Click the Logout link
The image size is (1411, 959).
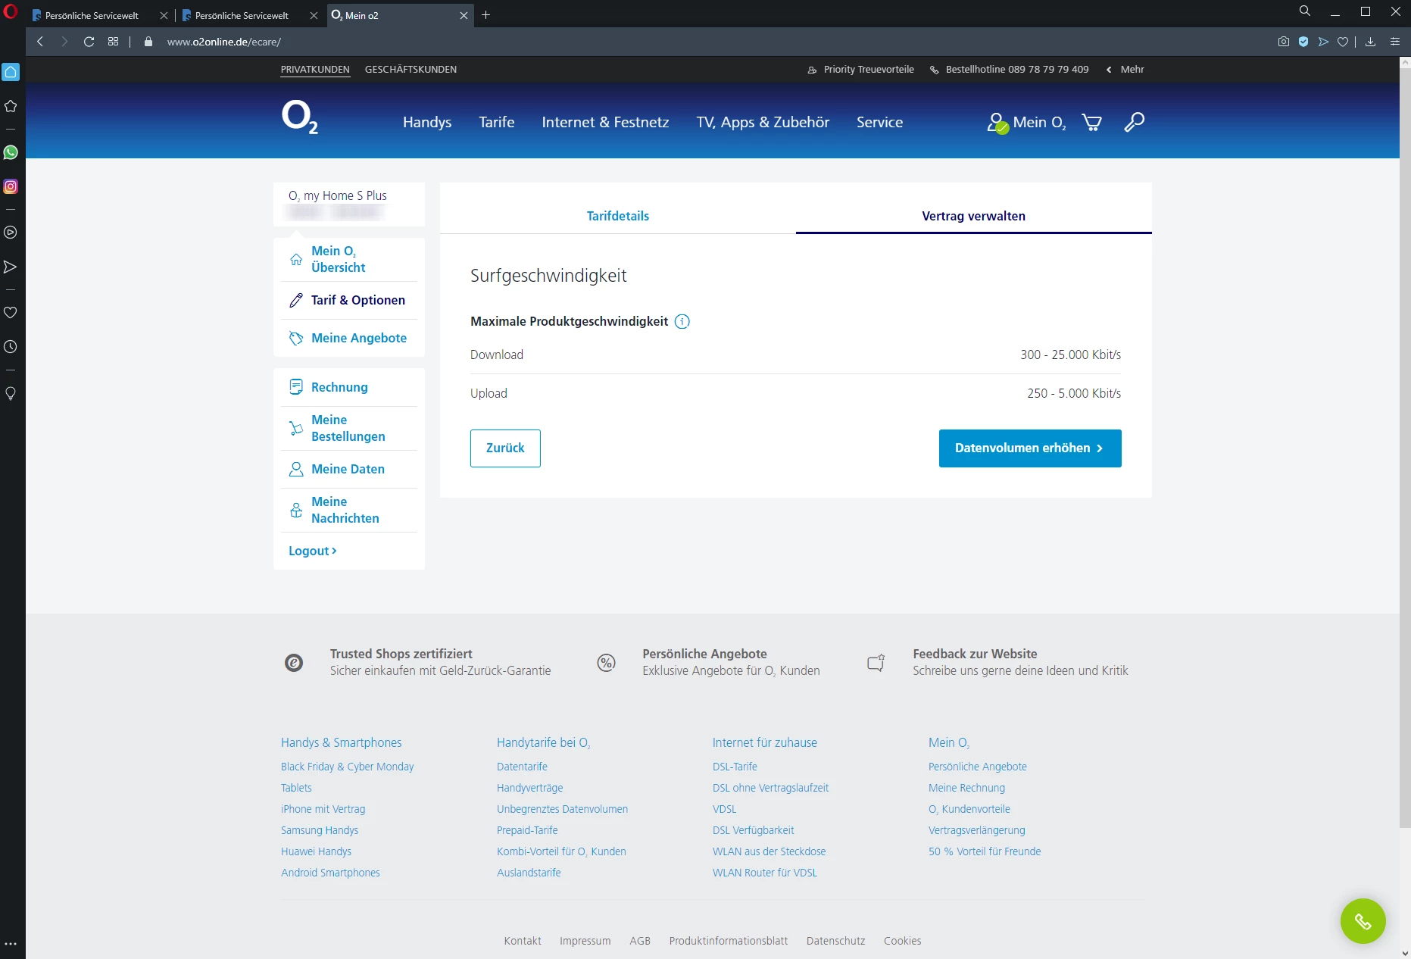pos(313,551)
